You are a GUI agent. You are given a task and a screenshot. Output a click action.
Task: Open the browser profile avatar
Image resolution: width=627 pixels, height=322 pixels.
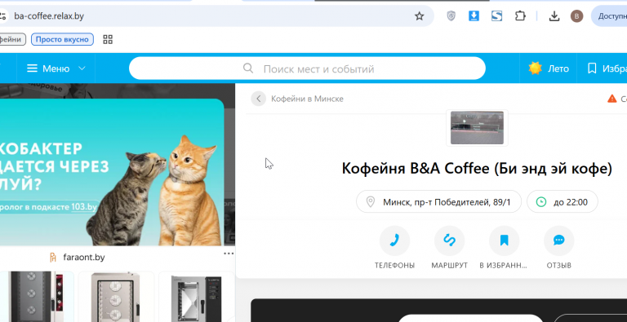(576, 16)
